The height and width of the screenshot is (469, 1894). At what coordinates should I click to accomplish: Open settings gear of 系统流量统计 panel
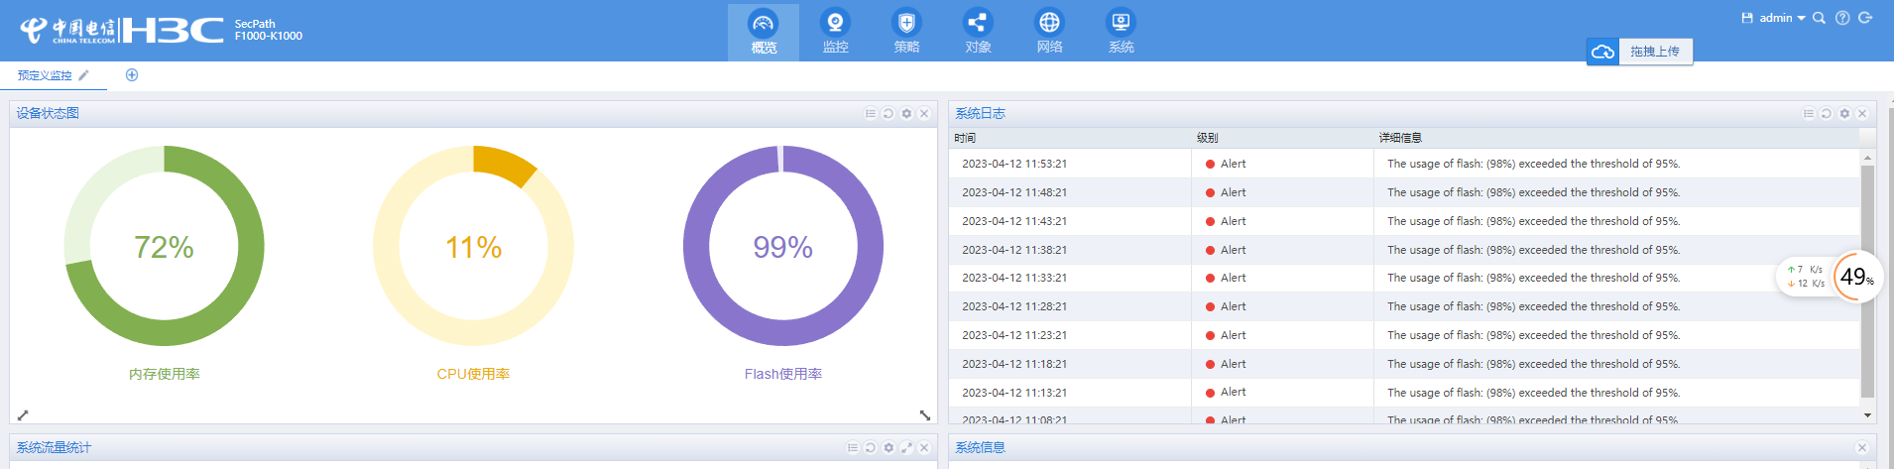coord(888,448)
